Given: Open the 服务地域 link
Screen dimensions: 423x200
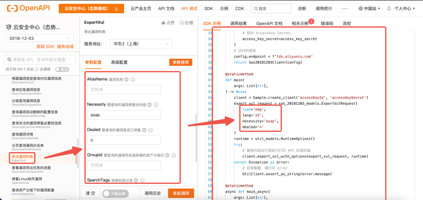Looking at the screenshot, I should tap(65, 47).
